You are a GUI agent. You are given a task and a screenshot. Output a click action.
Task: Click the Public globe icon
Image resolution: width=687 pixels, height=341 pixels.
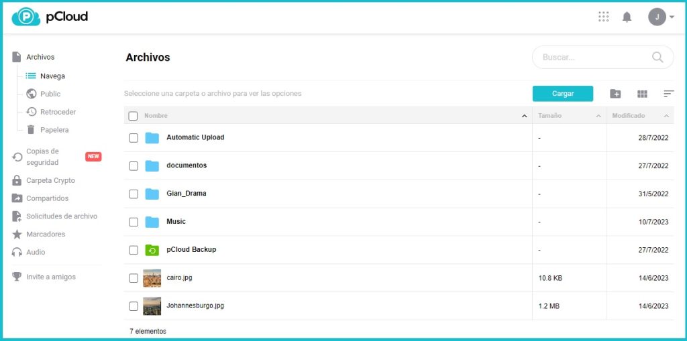pyautogui.click(x=31, y=94)
